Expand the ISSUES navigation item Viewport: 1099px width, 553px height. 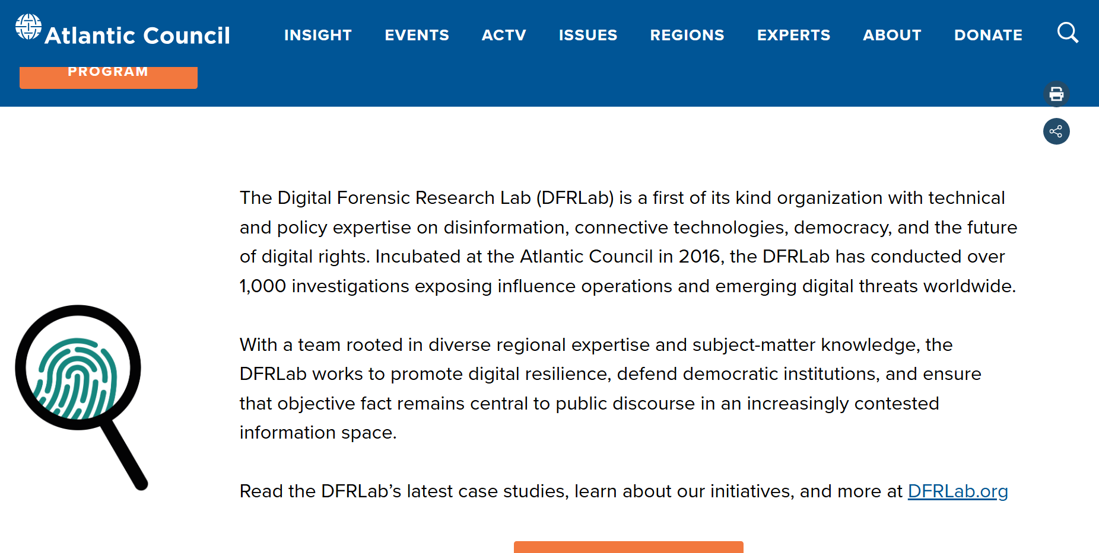click(587, 35)
